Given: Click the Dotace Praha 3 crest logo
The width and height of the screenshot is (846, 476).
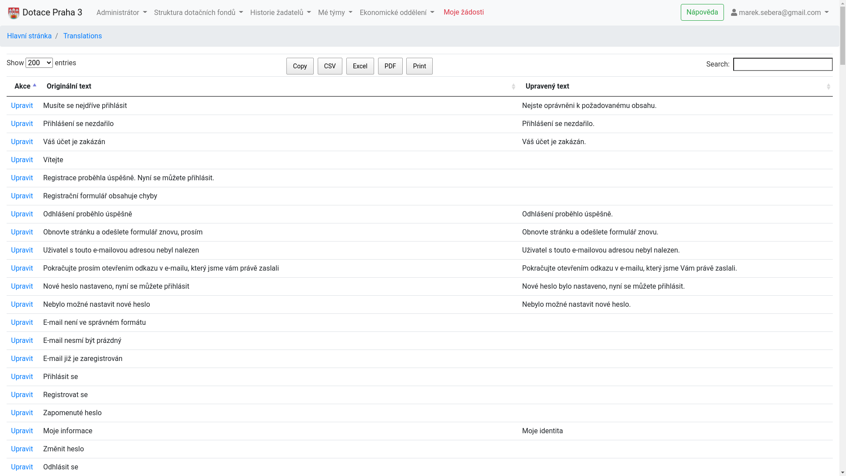Looking at the screenshot, I should 14,13.
